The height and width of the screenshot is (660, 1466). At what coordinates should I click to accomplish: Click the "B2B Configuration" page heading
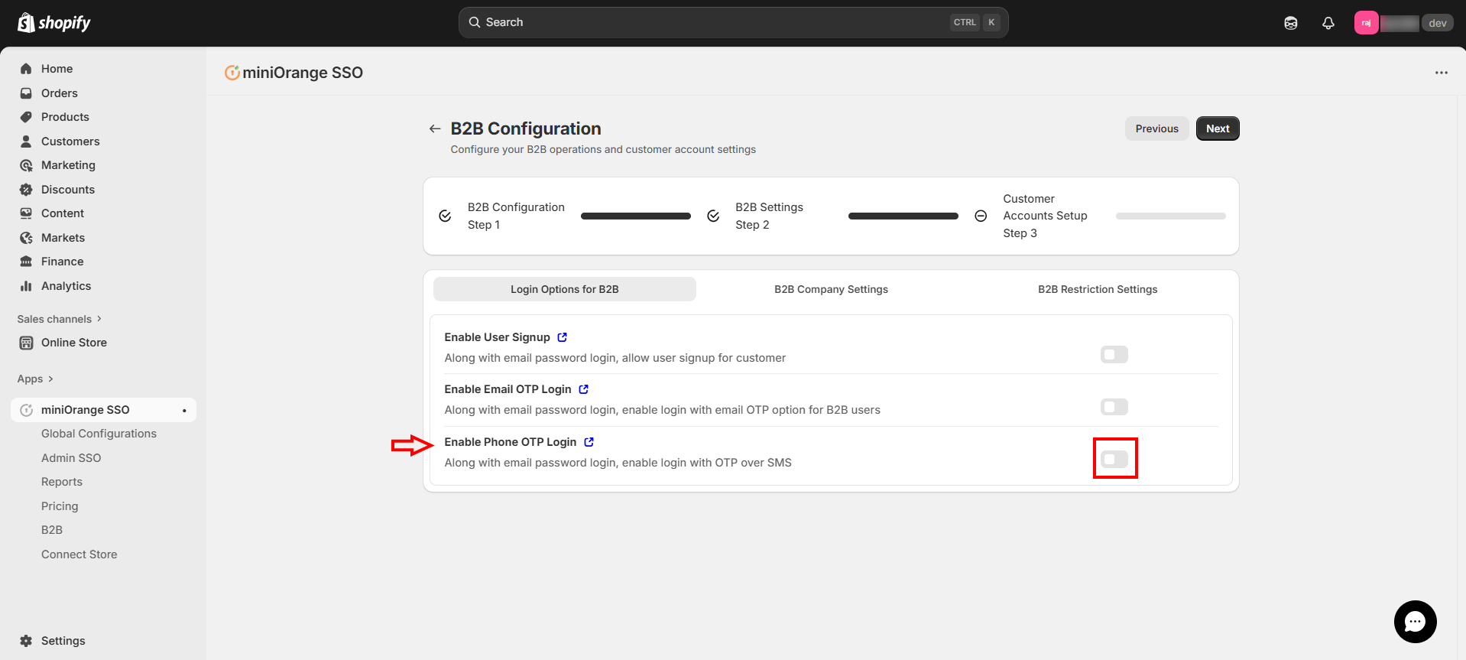(x=526, y=128)
